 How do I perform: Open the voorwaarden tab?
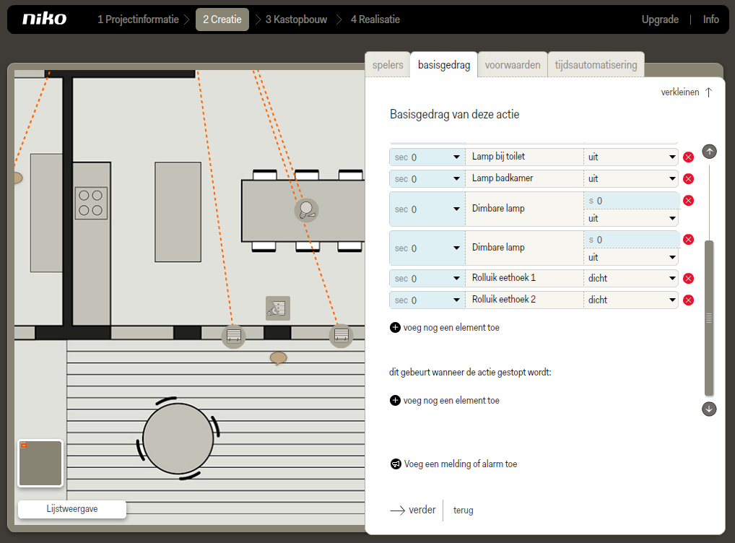[x=513, y=65]
